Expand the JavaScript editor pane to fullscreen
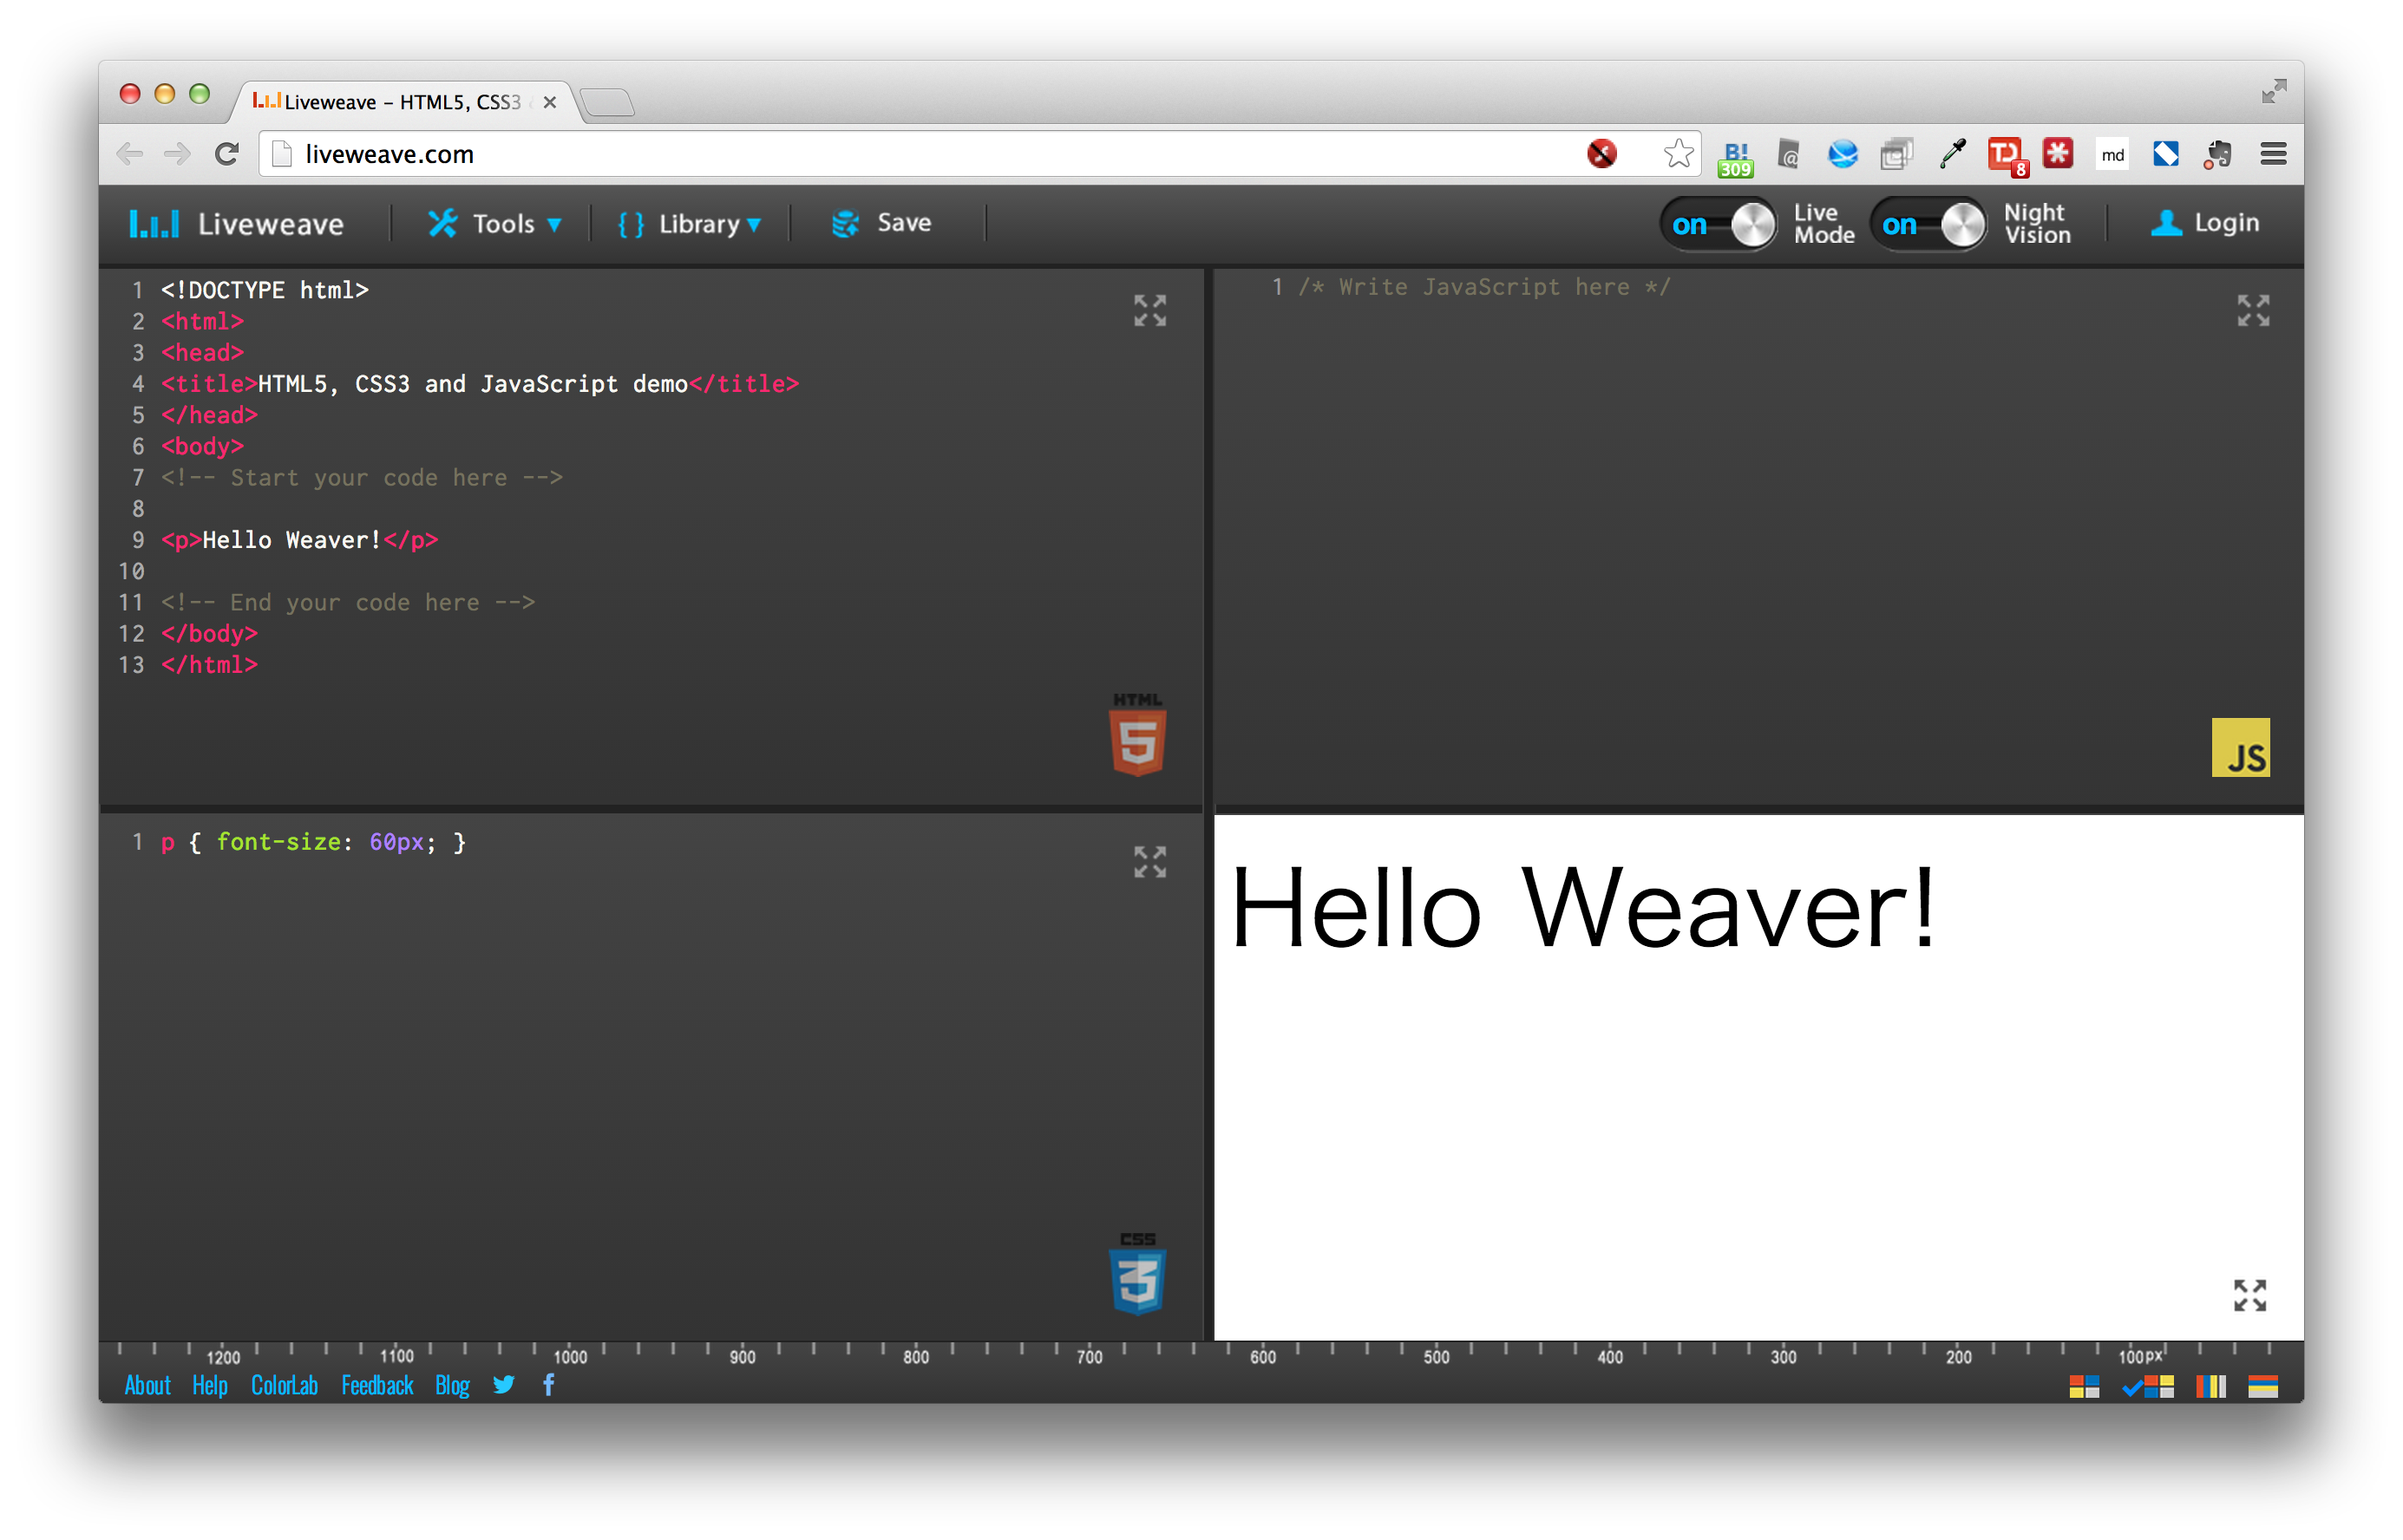Viewport: 2403px width, 1540px height. 2253,310
